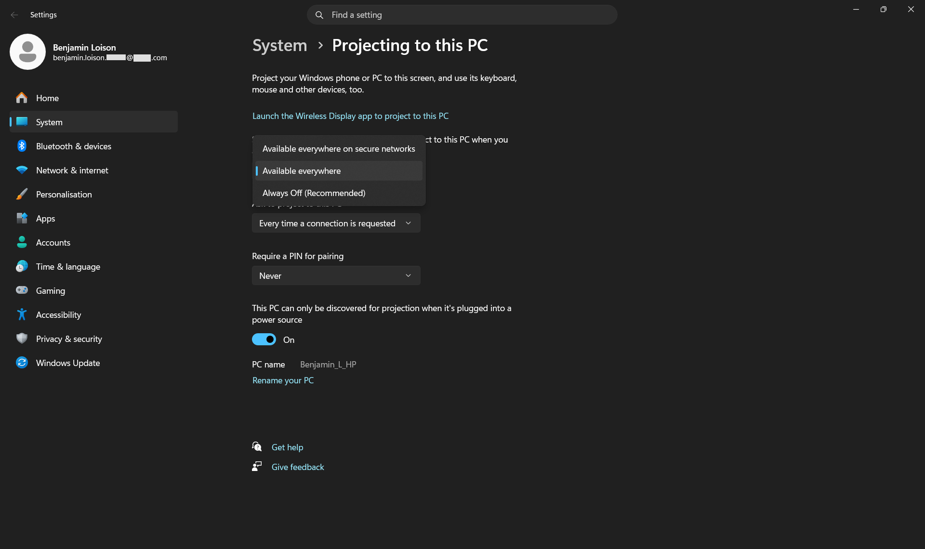Click the Accessibility figure icon
Screen dimensions: 925x549
point(22,314)
